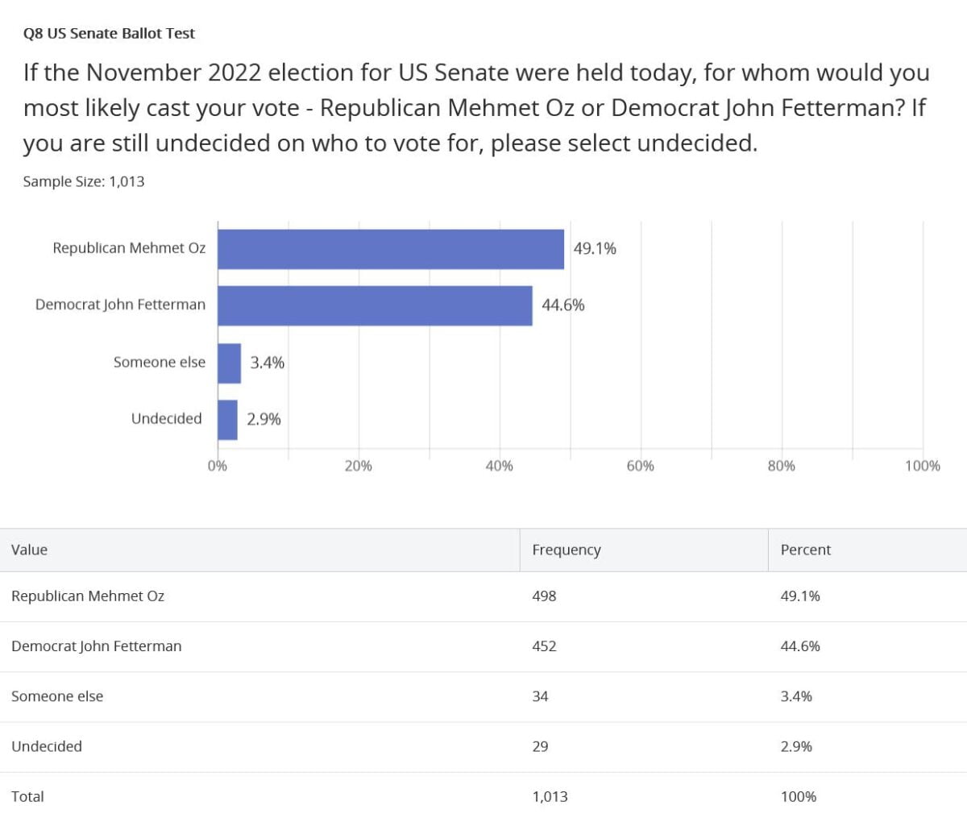
Task: Click the Percent column header
Action: pyautogui.click(x=805, y=550)
